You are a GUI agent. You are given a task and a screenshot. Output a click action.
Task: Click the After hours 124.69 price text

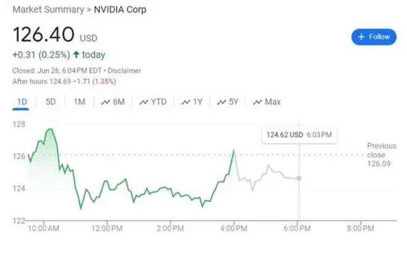pyautogui.click(x=41, y=81)
